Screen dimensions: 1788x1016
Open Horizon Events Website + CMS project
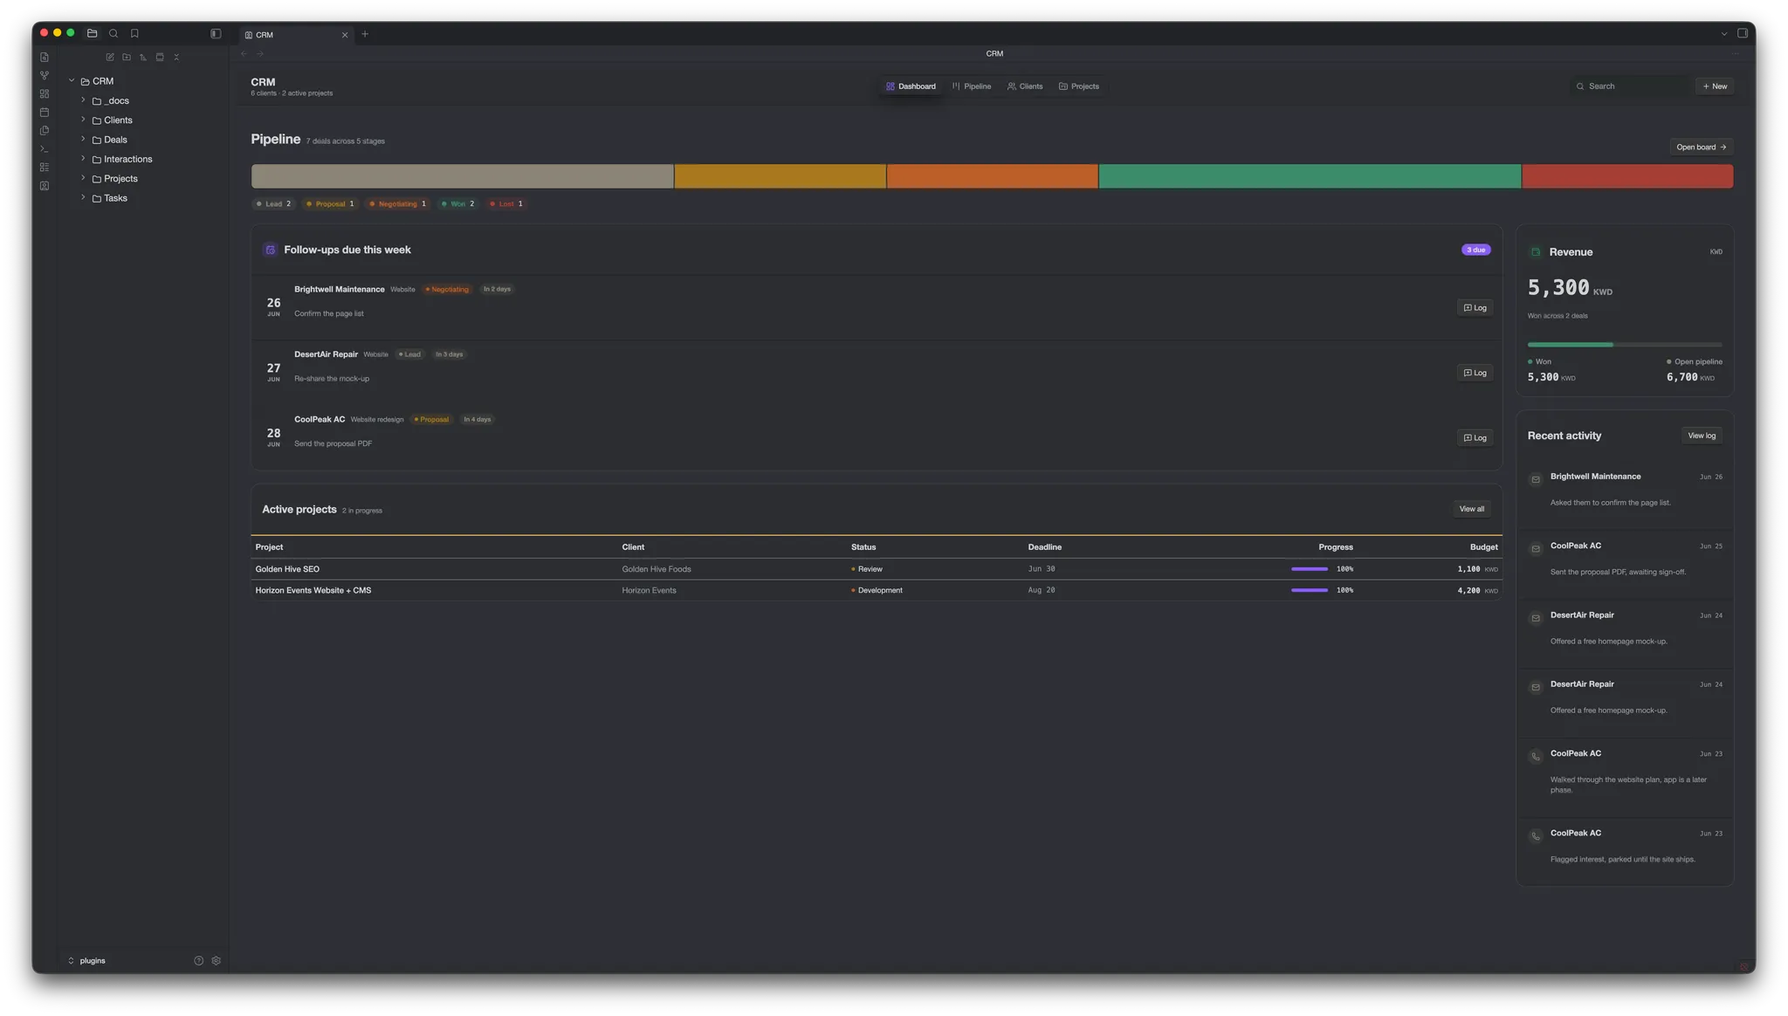(877, 590)
